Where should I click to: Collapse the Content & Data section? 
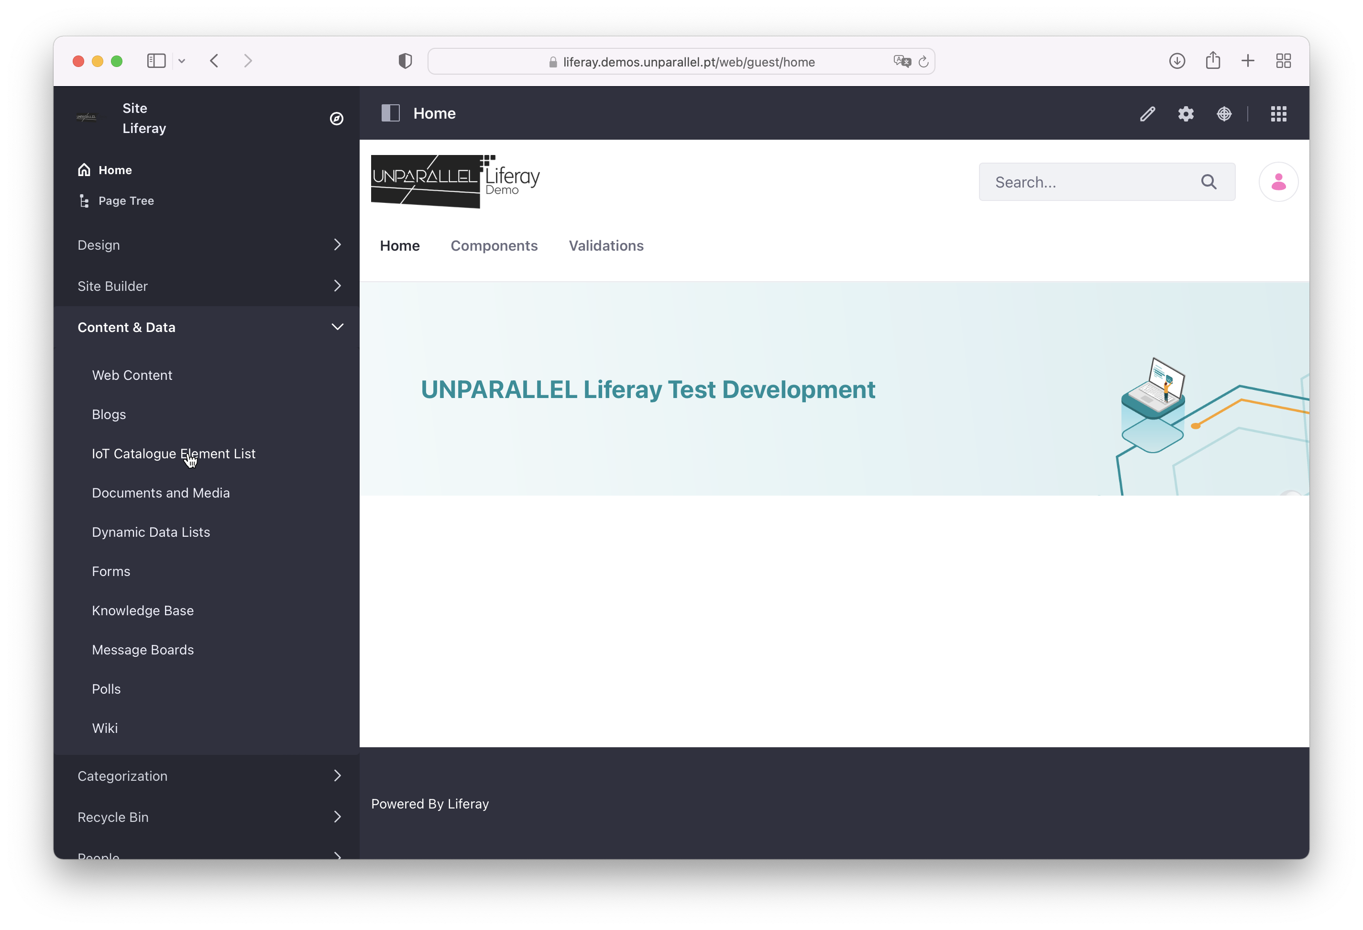pos(338,327)
